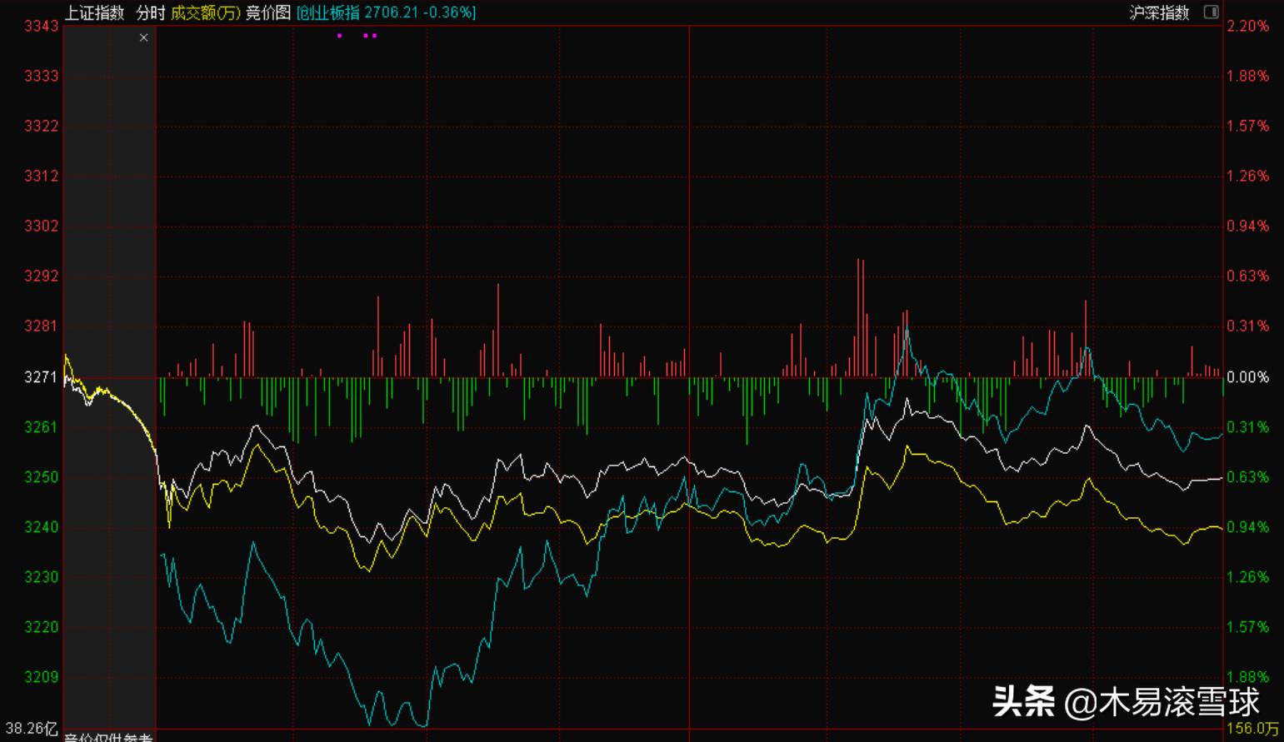Click the 156.0万 volume scale value

1253,730
